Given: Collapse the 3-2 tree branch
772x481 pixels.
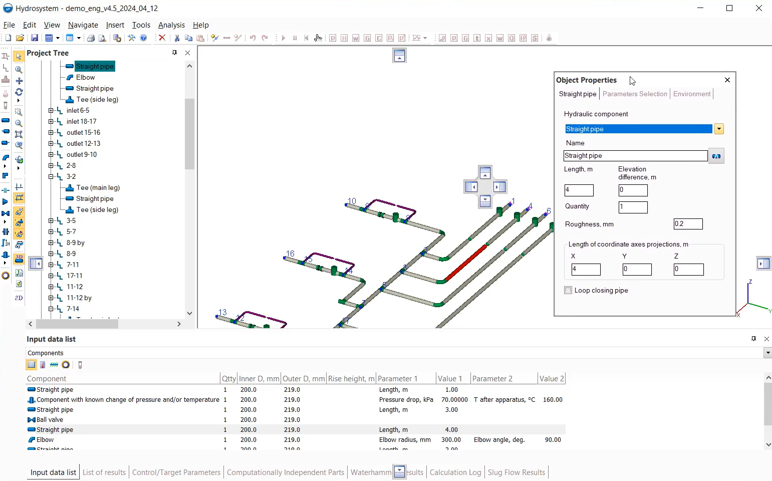Looking at the screenshot, I should click(x=51, y=177).
